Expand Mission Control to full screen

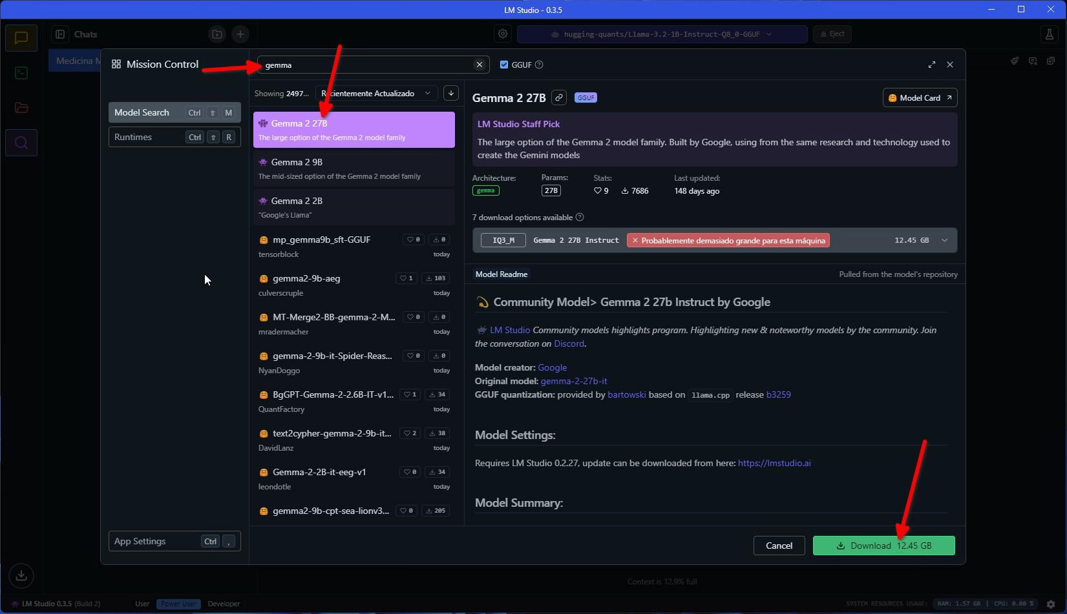click(x=932, y=65)
